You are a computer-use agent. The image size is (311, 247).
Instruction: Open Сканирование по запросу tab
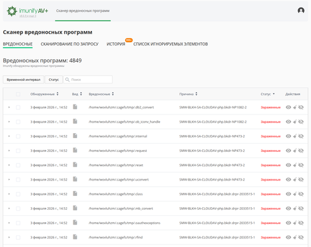coord(70,44)
